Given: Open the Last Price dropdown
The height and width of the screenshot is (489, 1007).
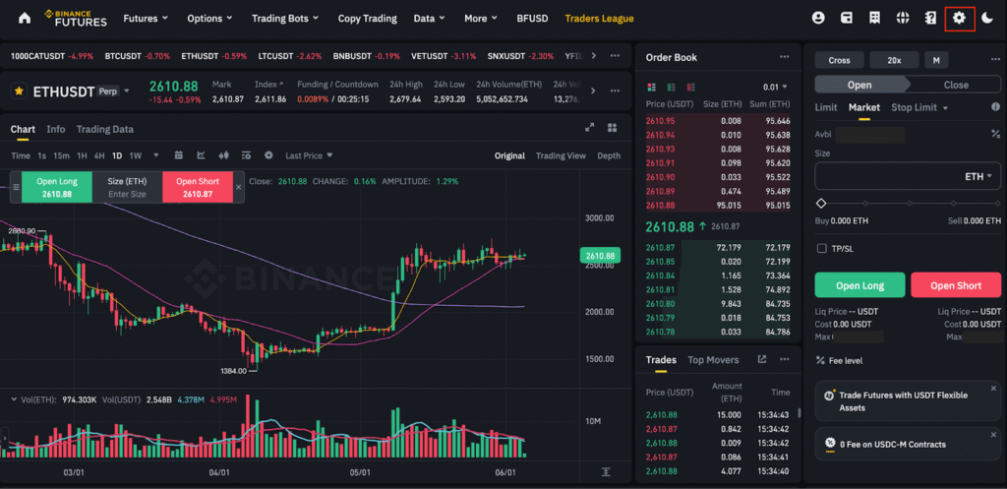Looking at the screenshot, I should coord(309,155).
